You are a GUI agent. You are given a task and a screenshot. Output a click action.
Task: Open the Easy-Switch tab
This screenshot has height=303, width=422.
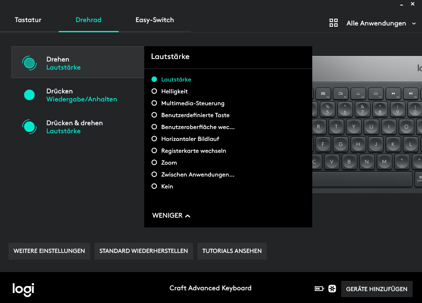[x=154, y=20]
